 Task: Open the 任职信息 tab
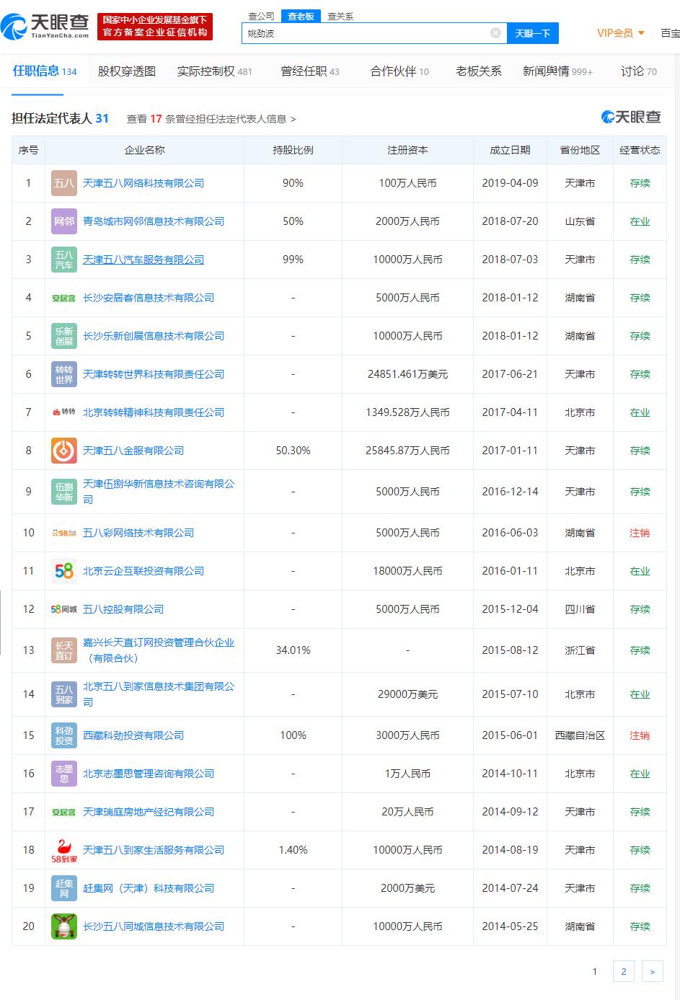coord(45,71)
